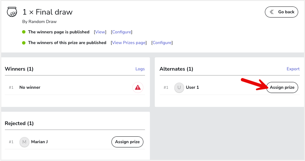Click Marian J's avatar icon
305x161 pixels.
click(24, 142)
